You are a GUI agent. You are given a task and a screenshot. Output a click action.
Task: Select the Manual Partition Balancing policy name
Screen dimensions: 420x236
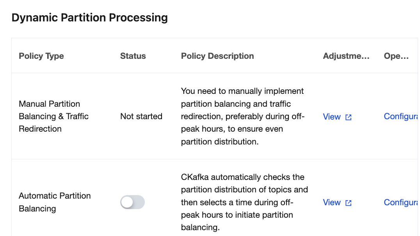[x=53, y=116]
